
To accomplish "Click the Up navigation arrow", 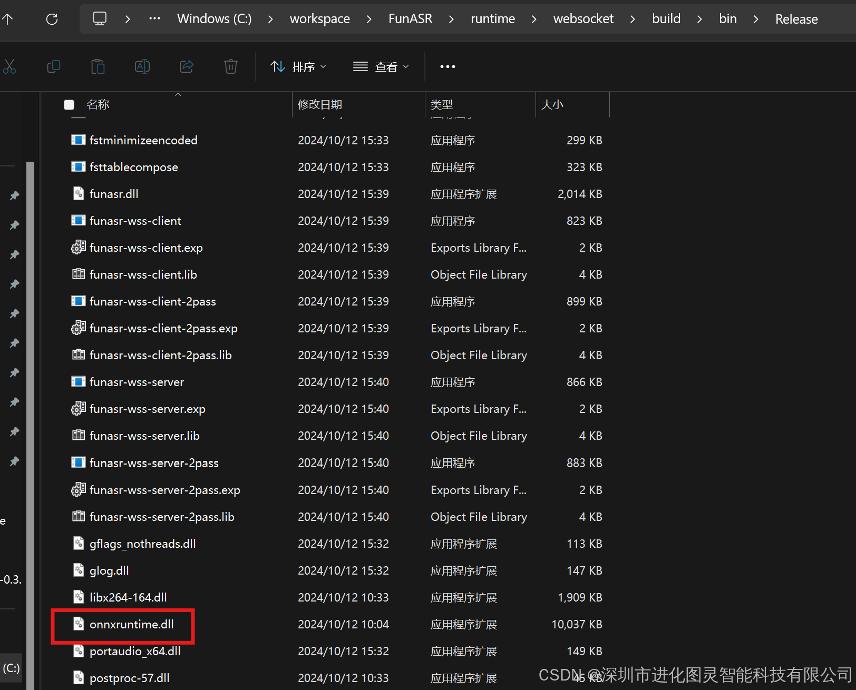I will (x=7, y=19).
